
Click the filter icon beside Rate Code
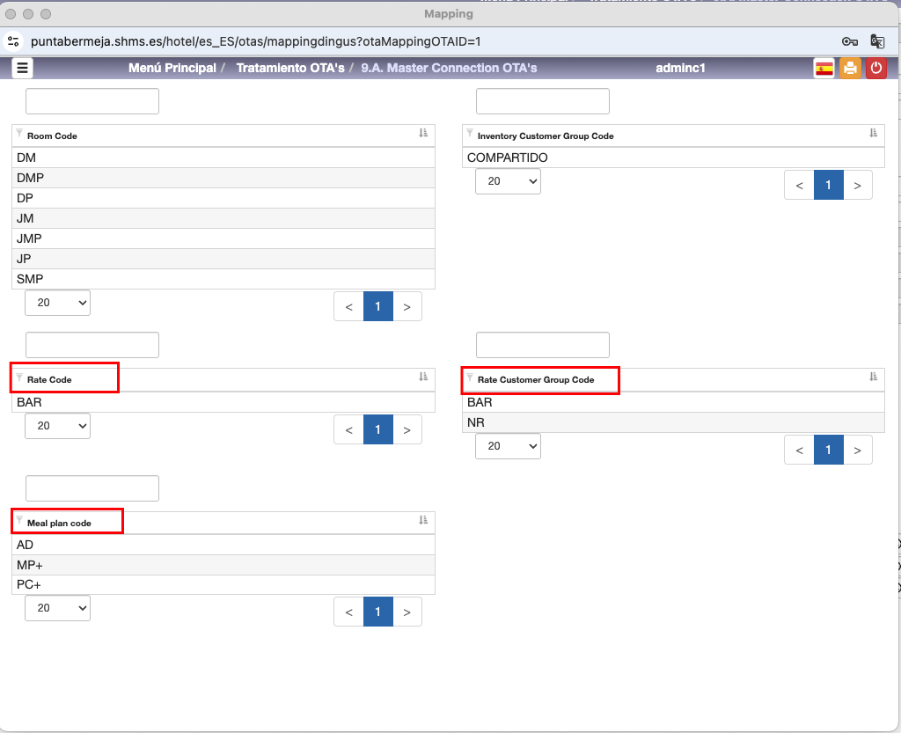click(x=19, y=377)
